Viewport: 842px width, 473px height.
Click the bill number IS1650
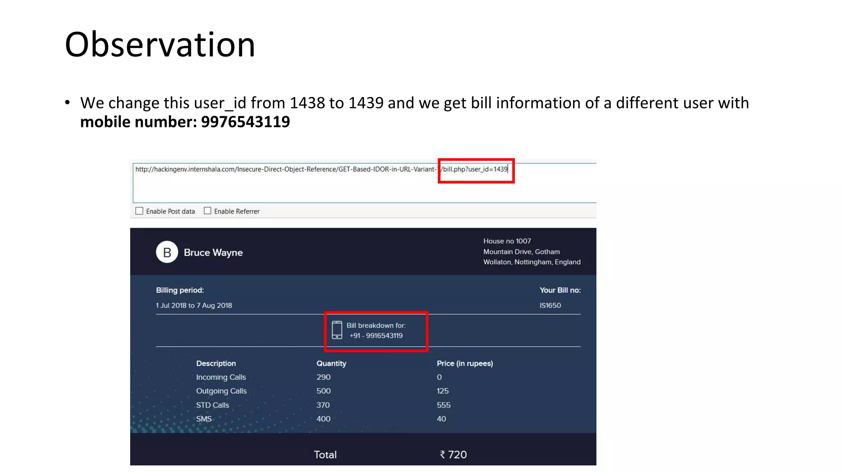pos(550,305)
